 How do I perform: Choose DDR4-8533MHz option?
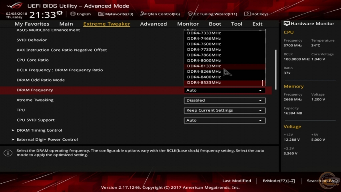(224, 82)
